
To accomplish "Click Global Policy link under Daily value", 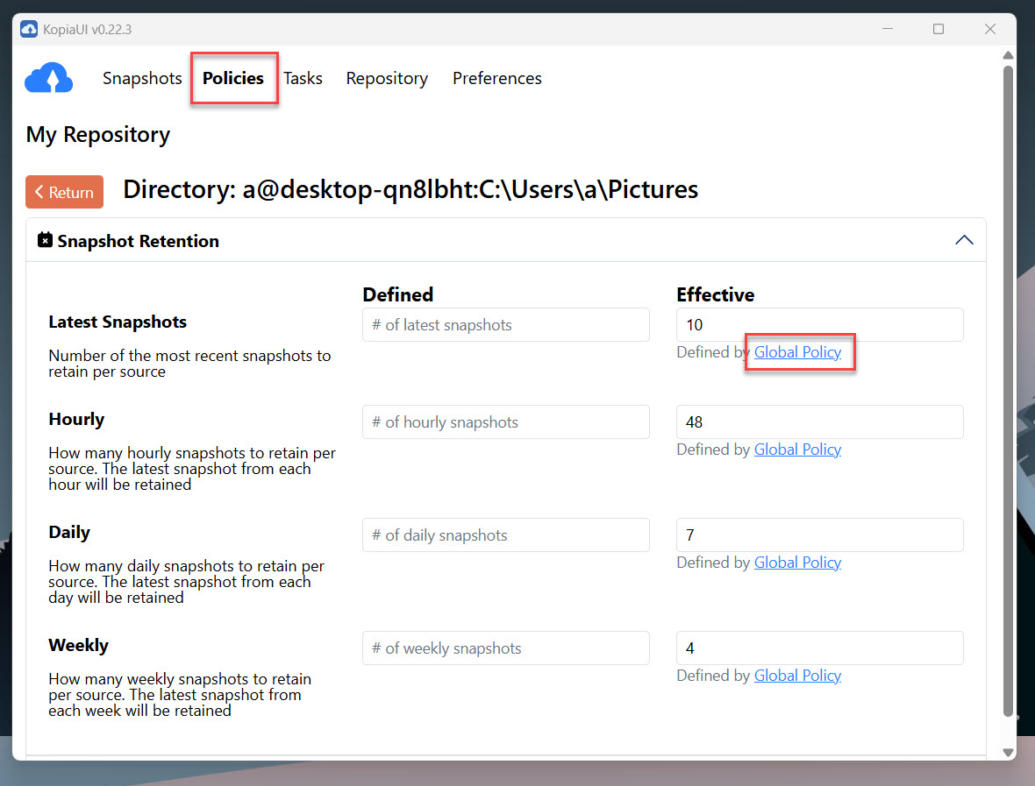I will pos(797,563).
